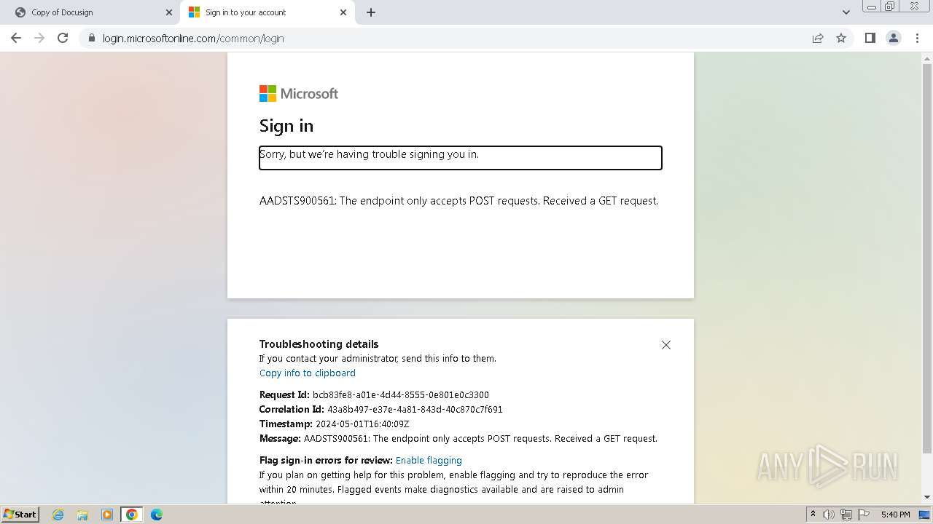
Task: Click the share page icon
Action: click(818, 38)
